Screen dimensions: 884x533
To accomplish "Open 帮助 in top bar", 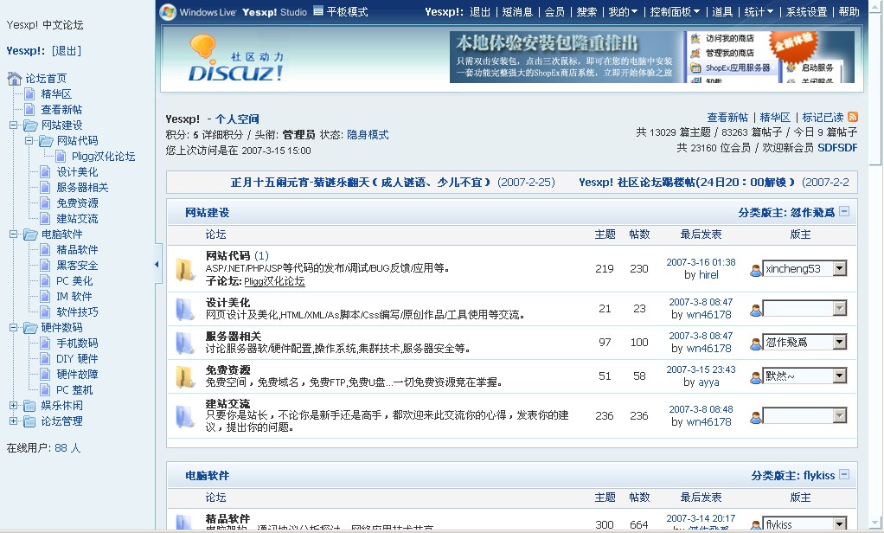I will tap(849, 12).
